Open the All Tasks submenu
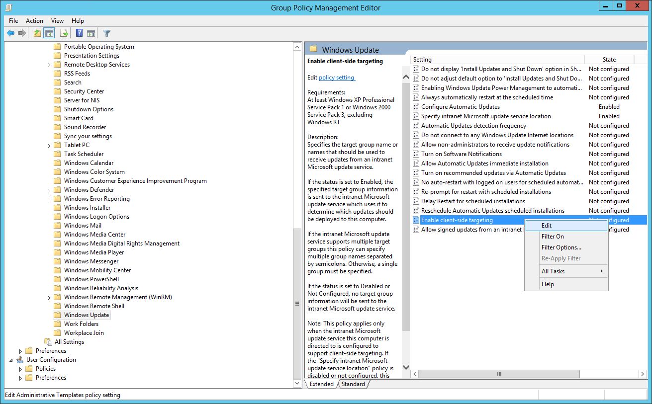The image size is (652, 404). pos(566,271)
